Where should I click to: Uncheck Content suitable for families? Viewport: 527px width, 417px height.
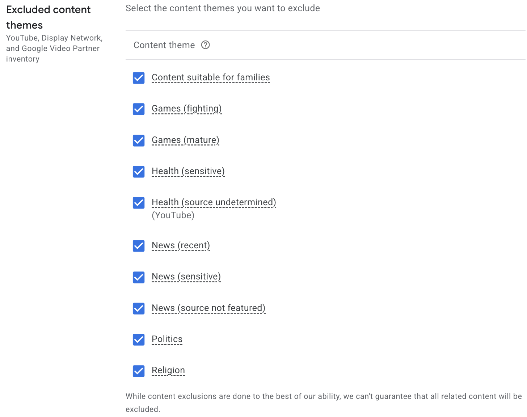pyautogui.click(x=139, y=78)
